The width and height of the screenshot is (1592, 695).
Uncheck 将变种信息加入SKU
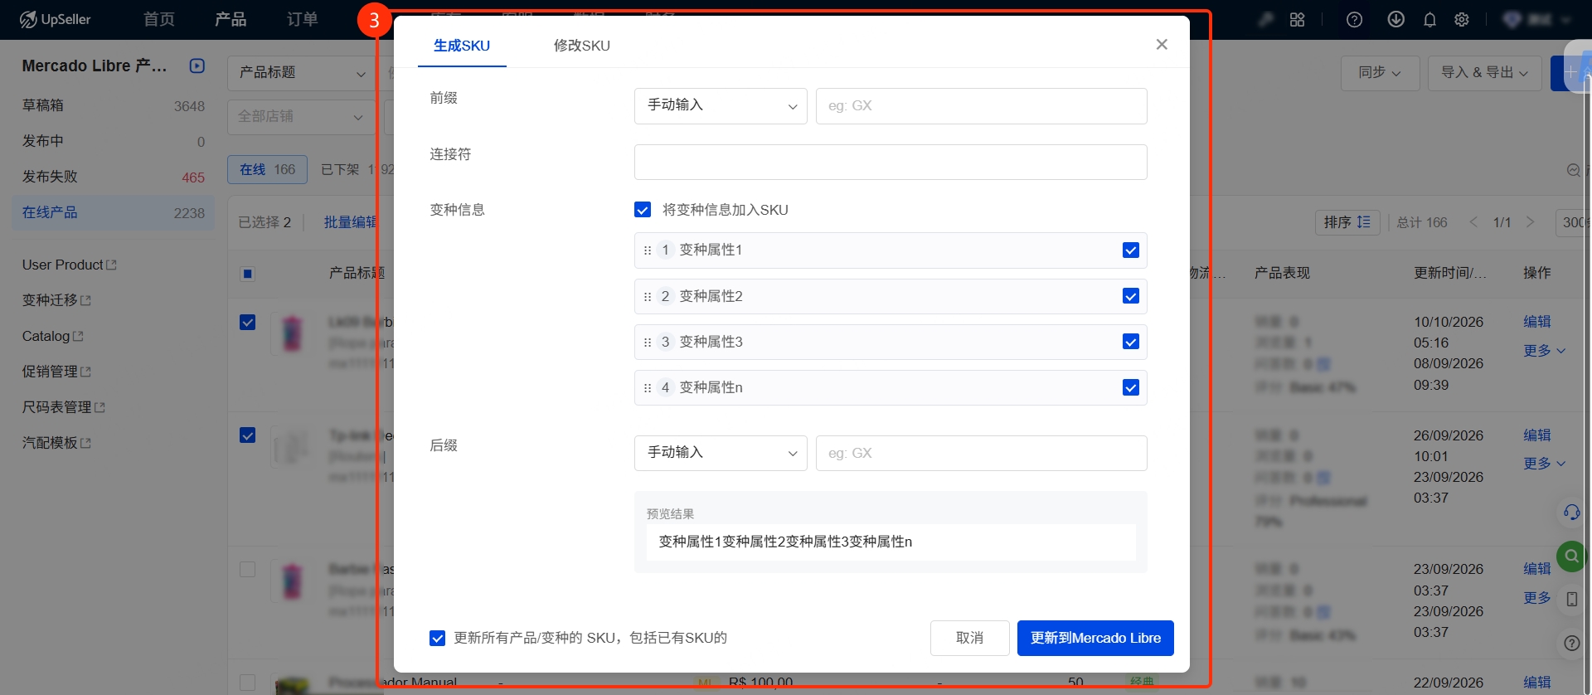(x=643, y=210)
